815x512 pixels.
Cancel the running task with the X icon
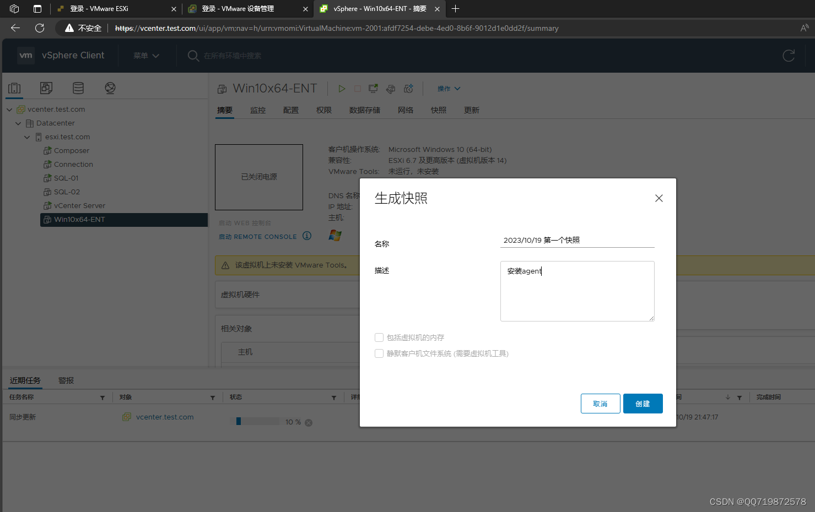point(309,423)
